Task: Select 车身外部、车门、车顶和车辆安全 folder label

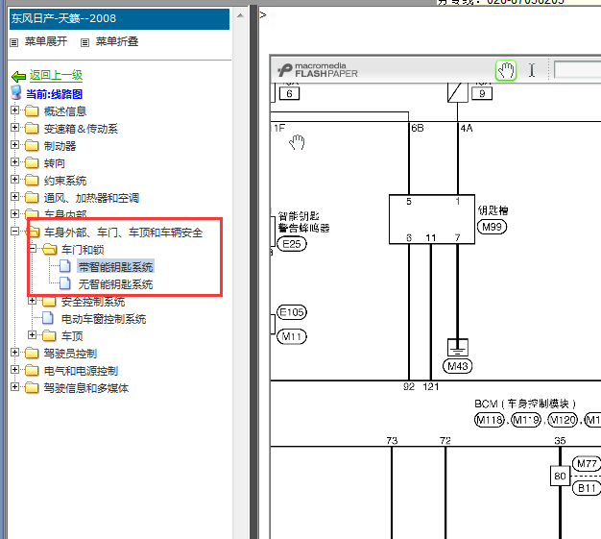Action: [123, 233]
